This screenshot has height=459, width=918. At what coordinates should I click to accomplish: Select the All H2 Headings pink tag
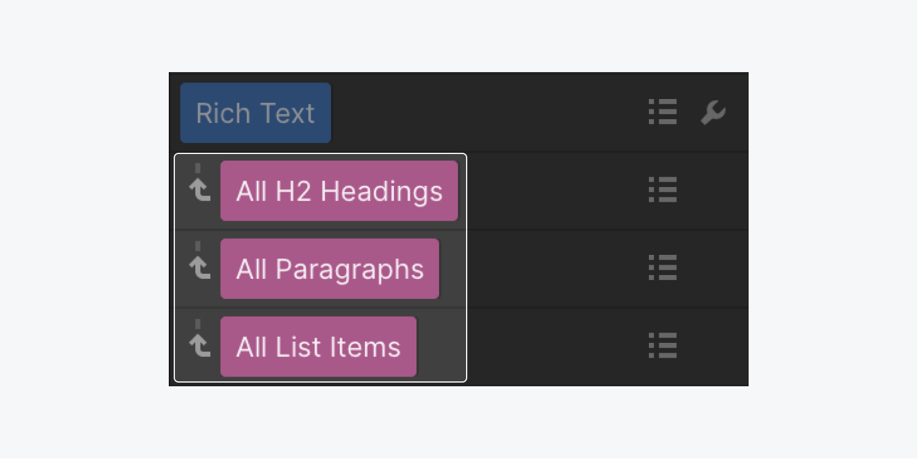[339, 191]
